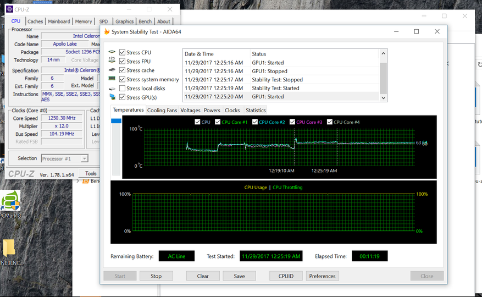Maximize the AIDA64 System Stability Test window
The height and width of the screenshot is (297, 482).
click(417, 31)
